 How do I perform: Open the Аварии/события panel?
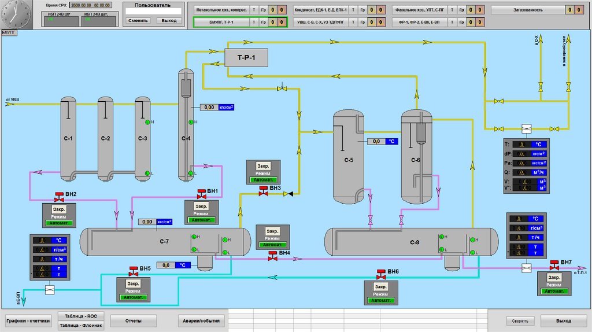pyautogui.click(x=197, y=320)
